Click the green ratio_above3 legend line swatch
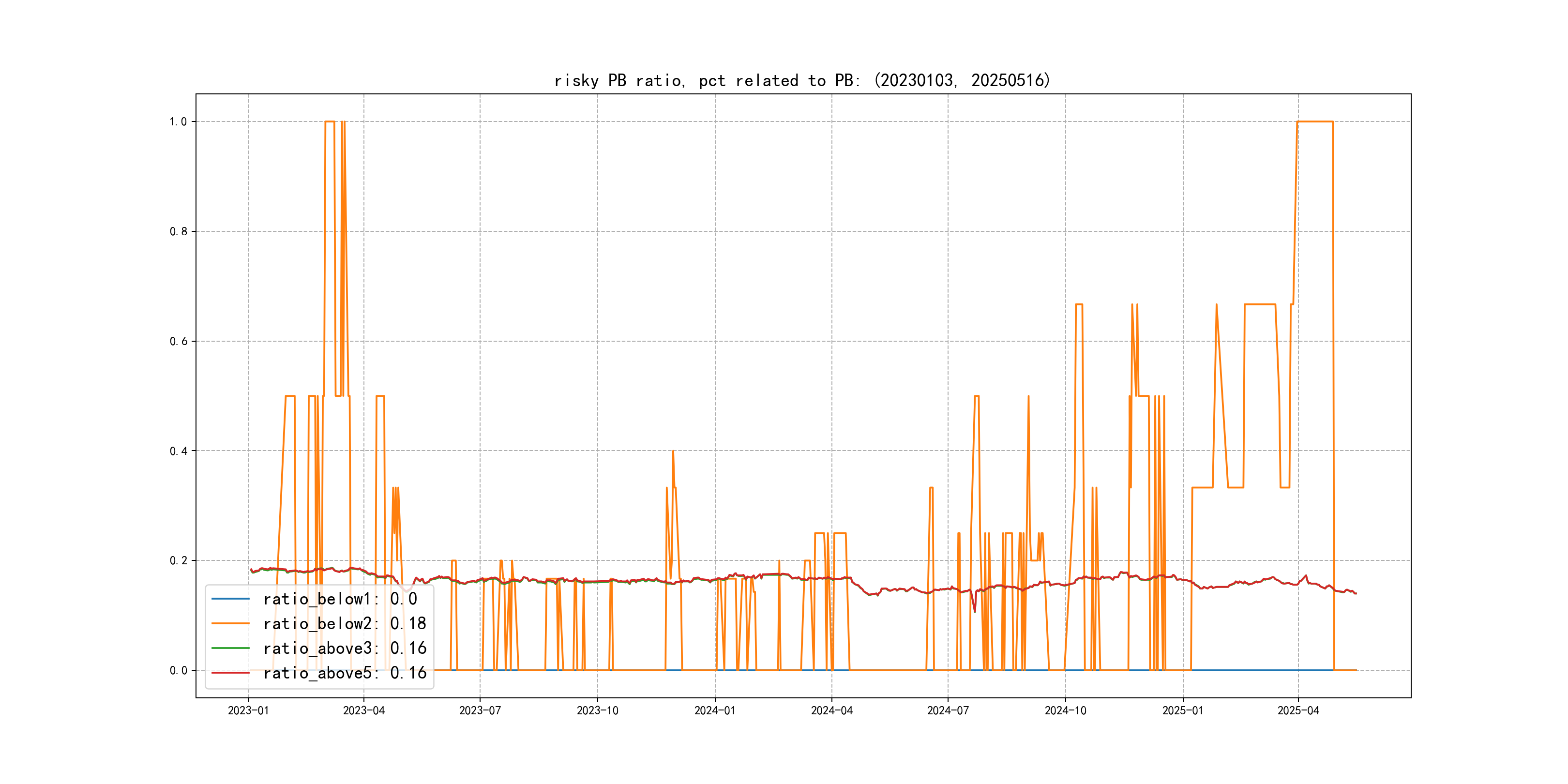 [x=230, y=648]
